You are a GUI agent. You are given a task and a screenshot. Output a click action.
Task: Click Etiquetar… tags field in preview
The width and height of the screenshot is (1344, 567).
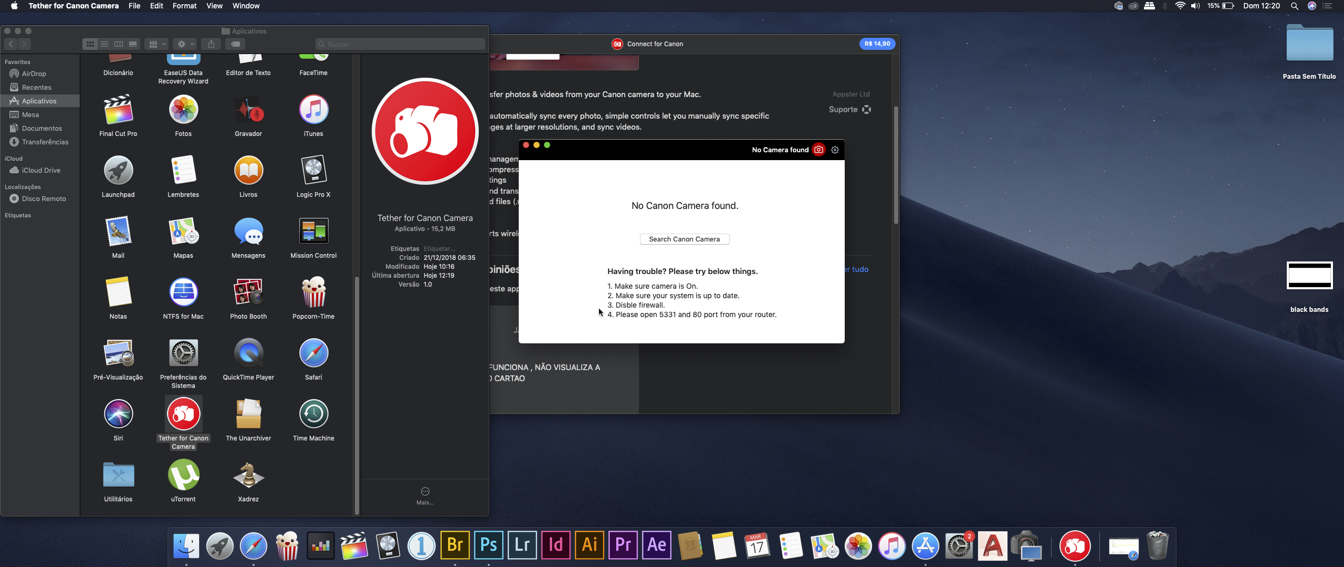coord(439,249)
